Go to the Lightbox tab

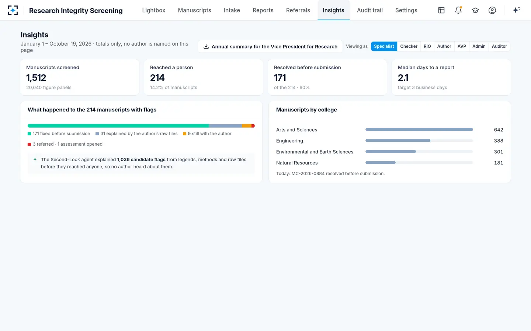tap(154, 10)
